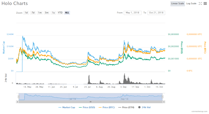Grab the left navigator range handle

click(x=19, y=97)
